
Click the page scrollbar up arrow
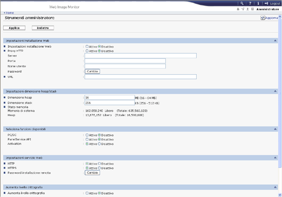pyautogui.click(x=280, y=17)
